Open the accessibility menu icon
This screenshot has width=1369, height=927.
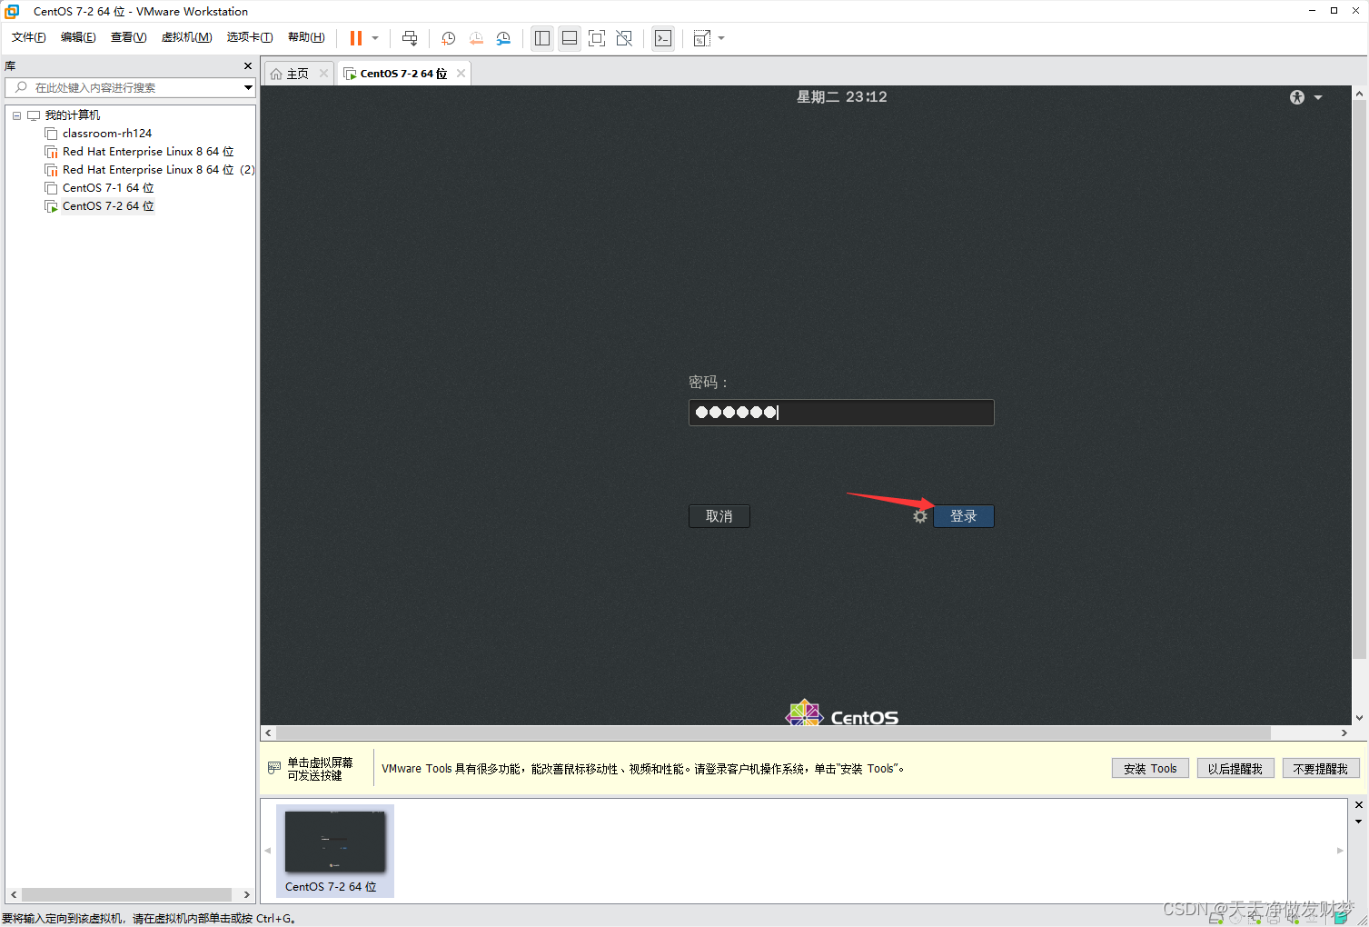point(1297,97)
